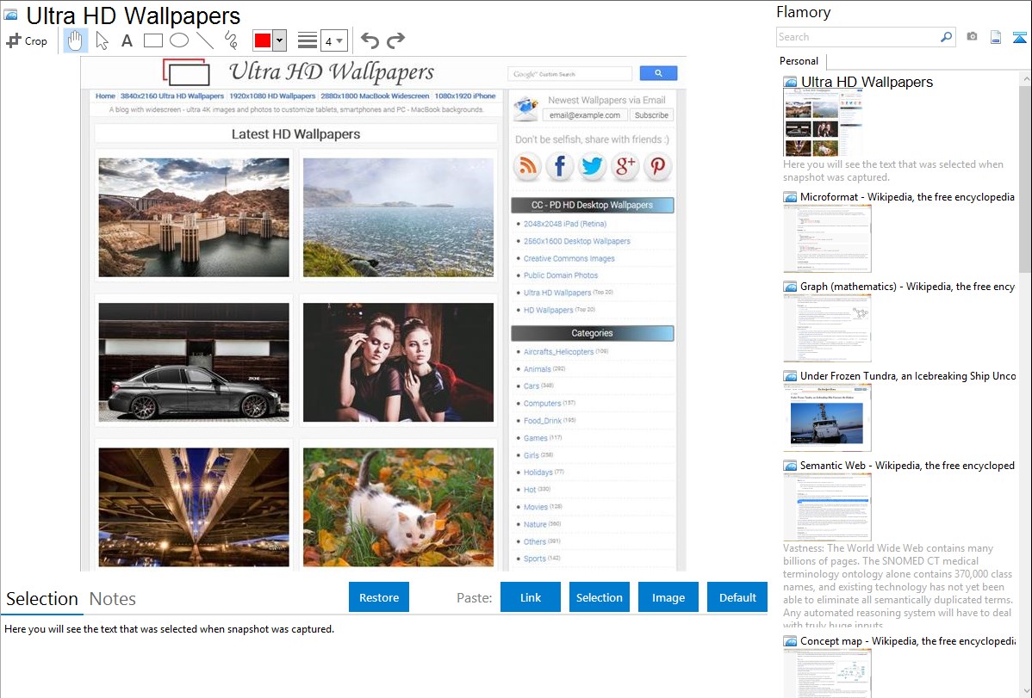
Task: Open the Semantic Web snapshot thumbnail
Action: tap(827, 507)
